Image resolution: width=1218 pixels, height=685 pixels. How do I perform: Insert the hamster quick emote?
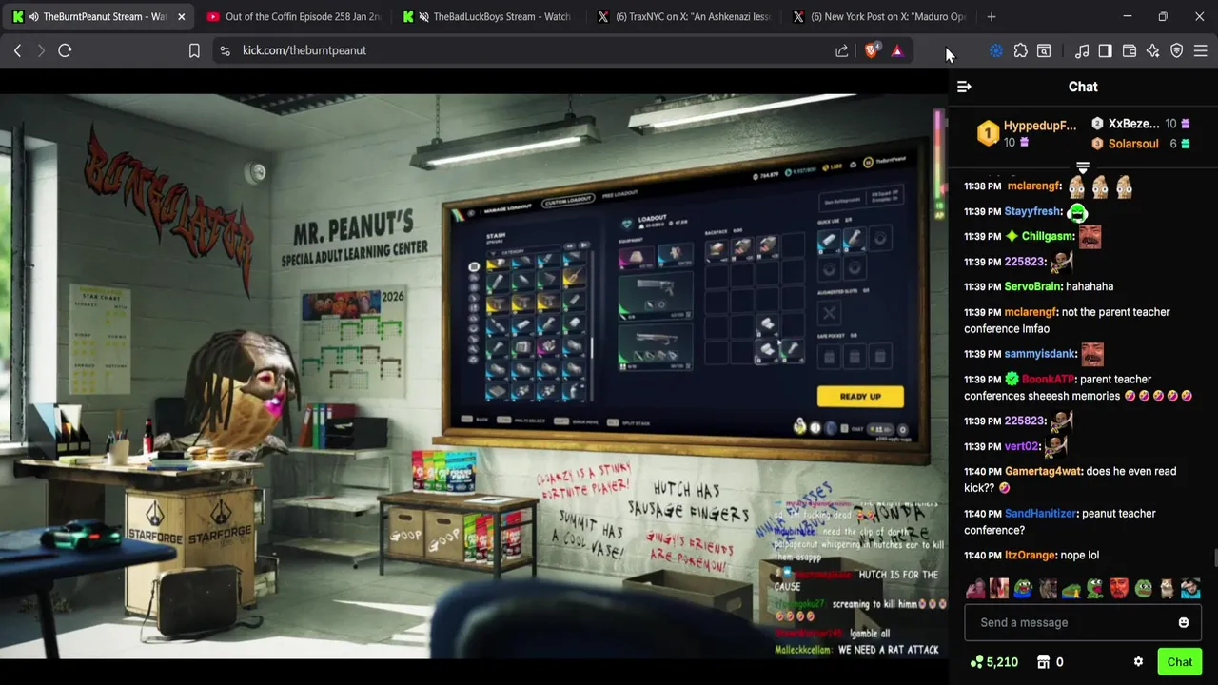(1167, 589)
